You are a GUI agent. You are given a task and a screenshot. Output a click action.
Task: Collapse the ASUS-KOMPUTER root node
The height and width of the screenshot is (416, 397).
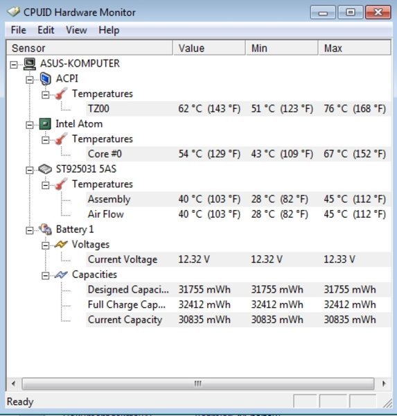(x=14, y=64)
